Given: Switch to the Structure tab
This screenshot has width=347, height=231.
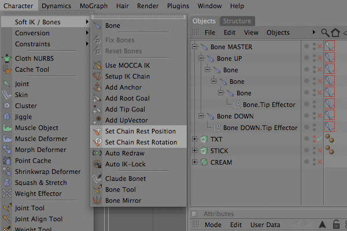Looking at the screenshot, I should [237, 21].
